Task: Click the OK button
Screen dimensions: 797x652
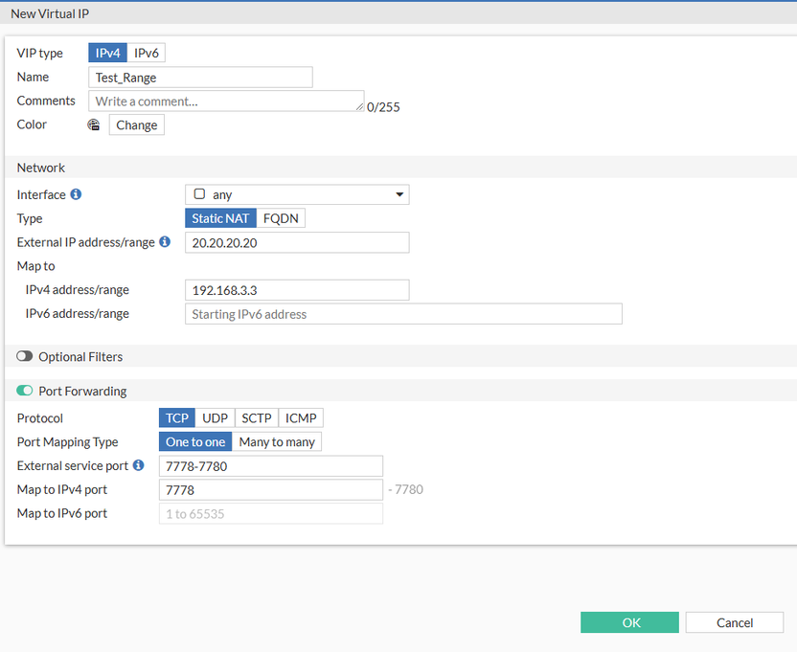Action: [x=629, y=622]
